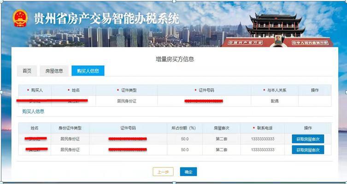Viewport: 347px width, 184px height.
Task: Go back with the 上一步 button
Action: (163, 172)
